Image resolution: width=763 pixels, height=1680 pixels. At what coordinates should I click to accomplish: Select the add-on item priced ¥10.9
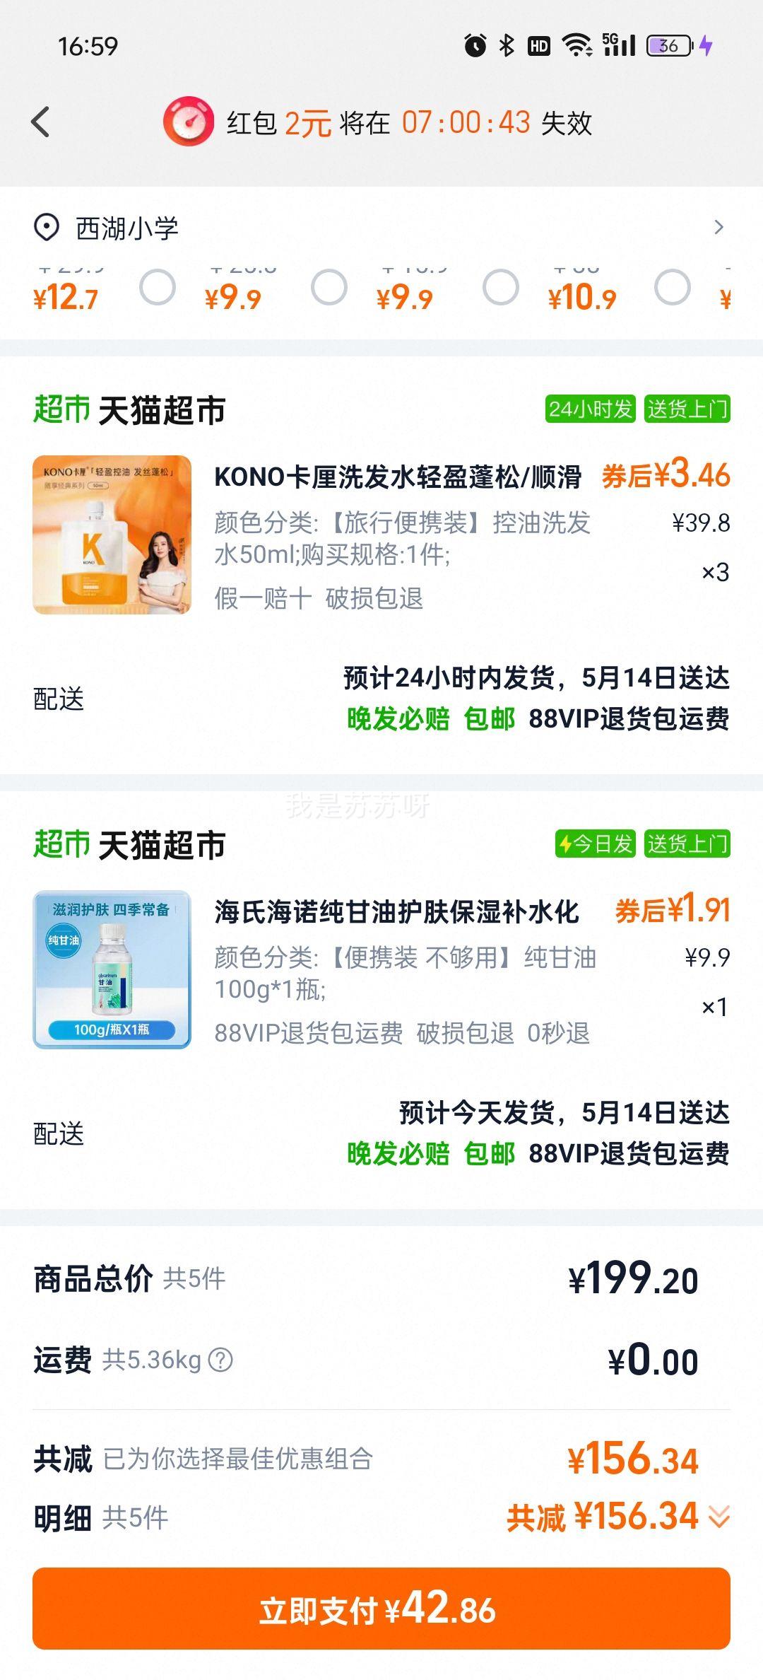click(x=673, y=287)
